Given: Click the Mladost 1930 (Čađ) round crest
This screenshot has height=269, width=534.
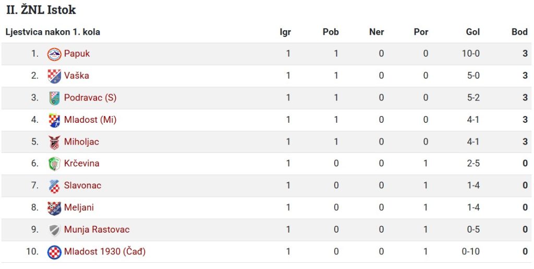Looking at the screenshot, I should click(54, 252).
